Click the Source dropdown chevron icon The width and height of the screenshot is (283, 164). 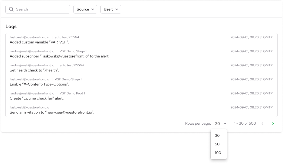(x=93, y=9)
